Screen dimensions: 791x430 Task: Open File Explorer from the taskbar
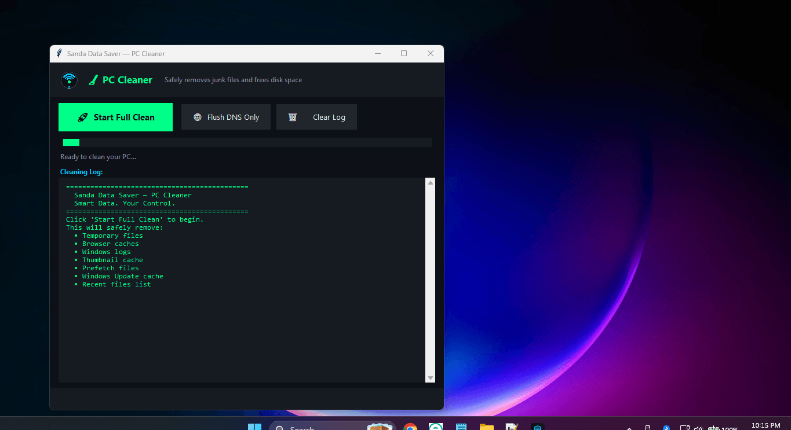[x=487, y=427]
